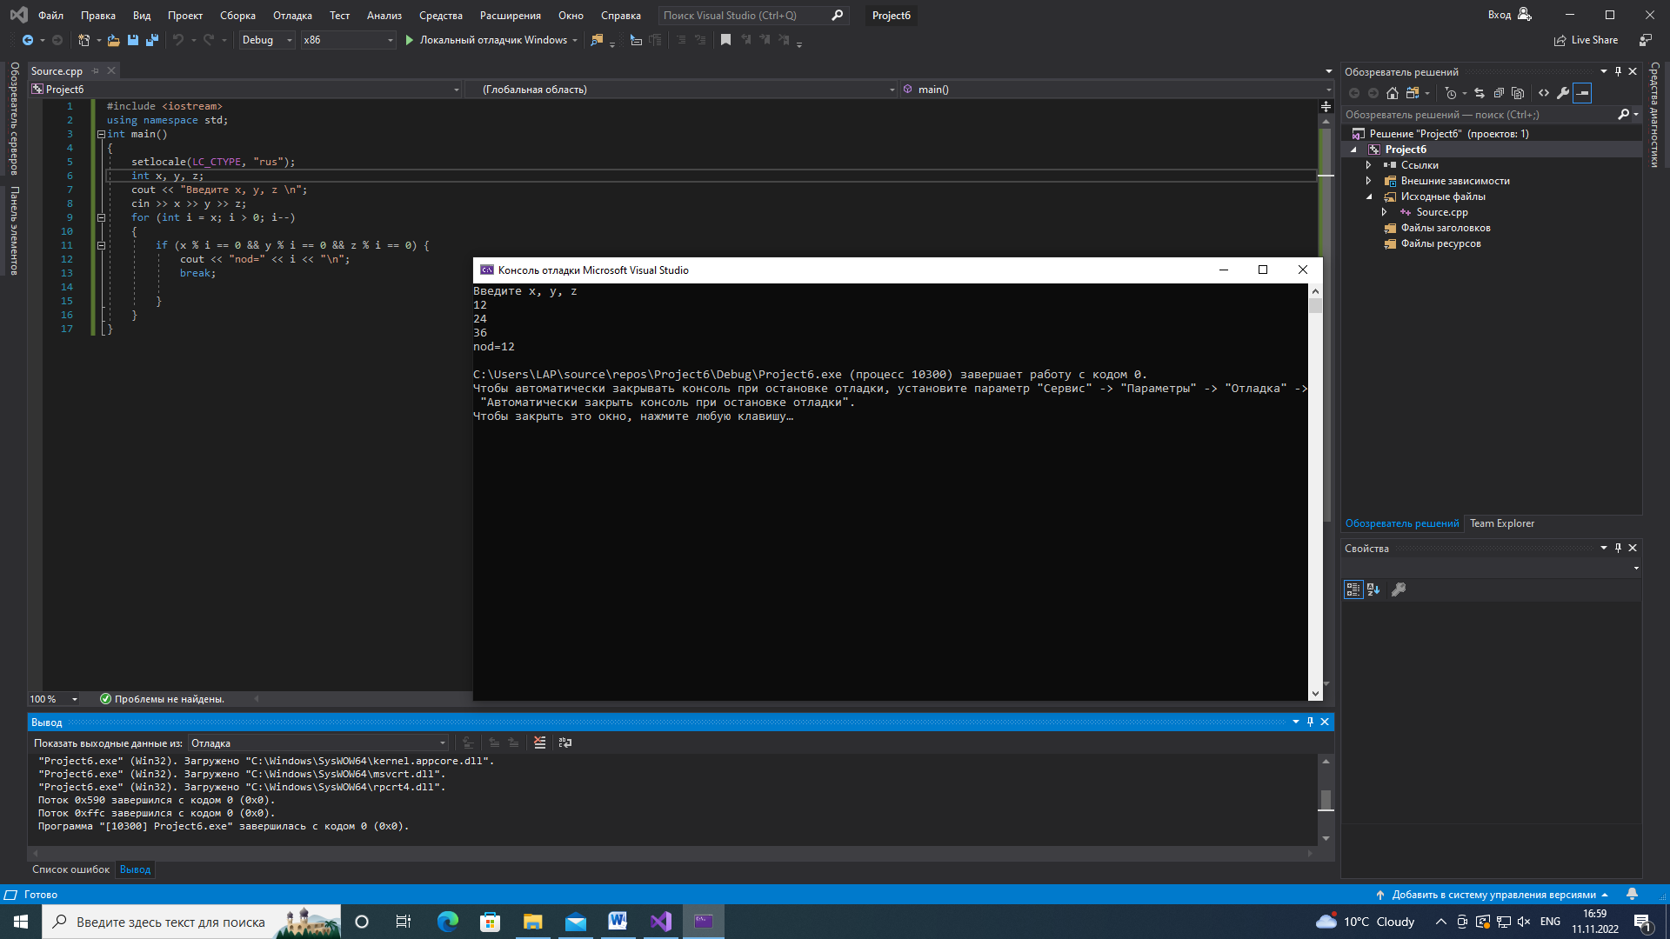Click the account sign-in icon beside Вход
The width and height of the screenshot is (1670, 939).
[x=1525, y=15]
